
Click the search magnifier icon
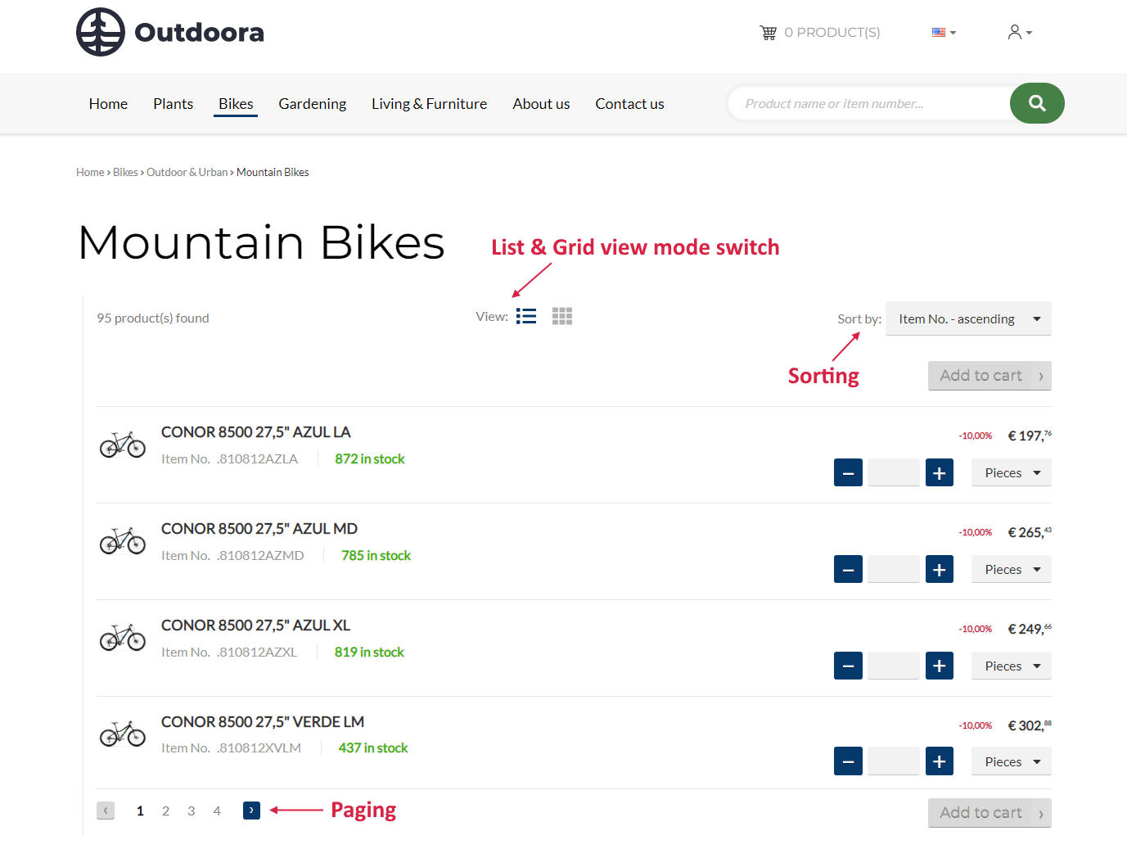1037,103
